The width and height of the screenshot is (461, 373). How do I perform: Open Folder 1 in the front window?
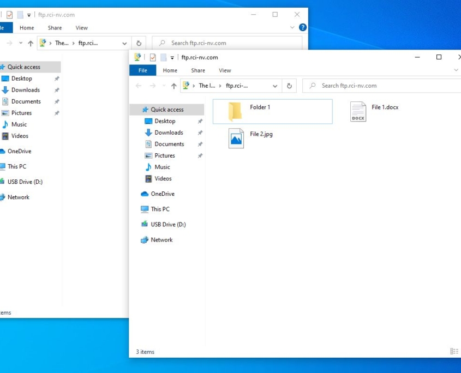(x=272, y=111)
